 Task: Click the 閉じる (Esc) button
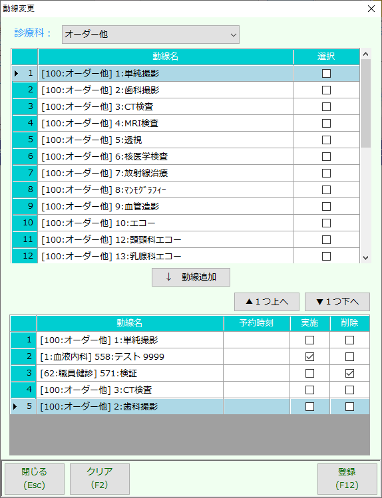click(x=35, y=478)
